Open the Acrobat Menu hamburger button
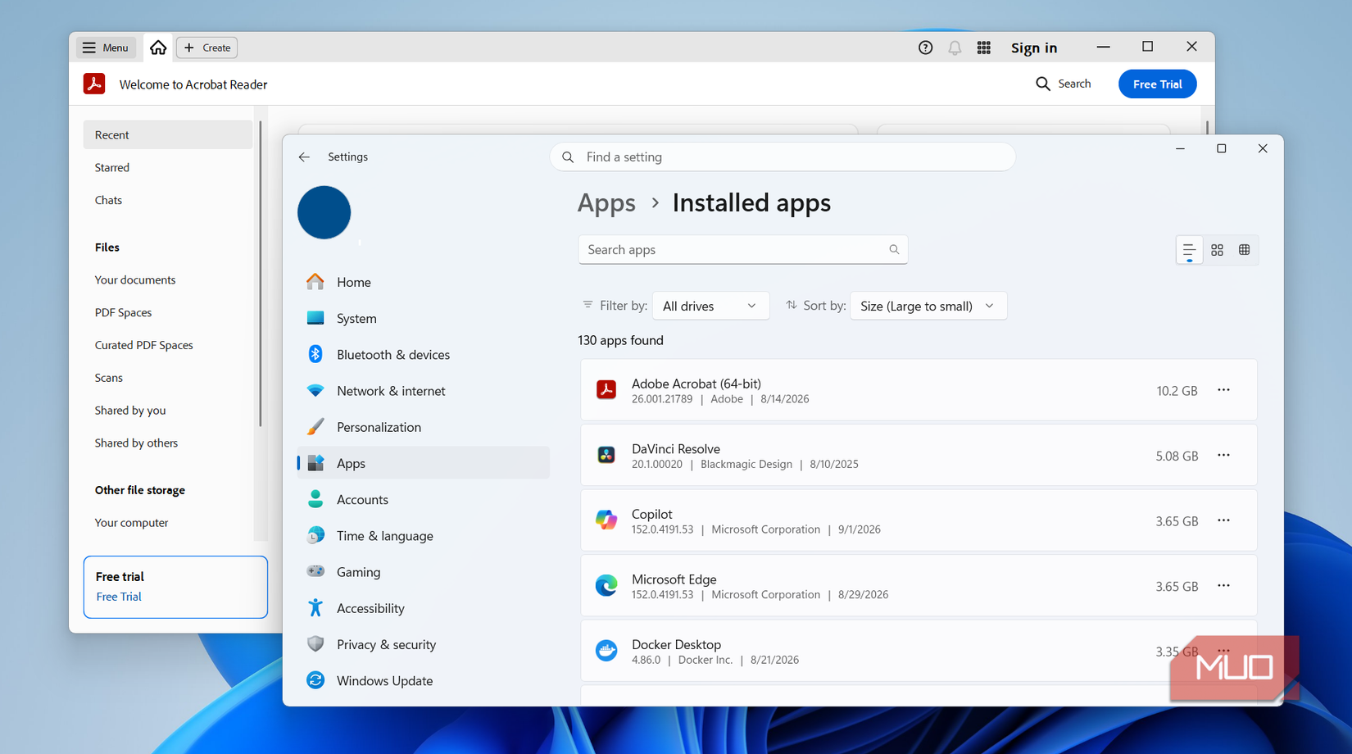Viewport: 1352px width, 754px height. point(106,48)
